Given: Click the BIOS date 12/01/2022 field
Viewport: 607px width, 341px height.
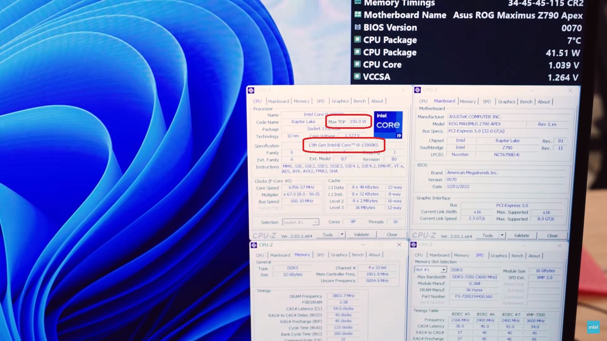Looking at the screenshot, I should pos(505,187).
